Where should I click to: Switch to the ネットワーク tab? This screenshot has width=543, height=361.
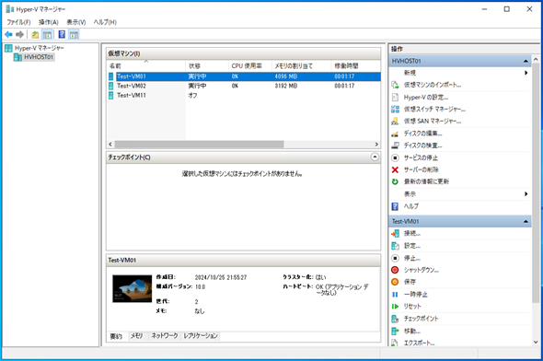(165, 336)
